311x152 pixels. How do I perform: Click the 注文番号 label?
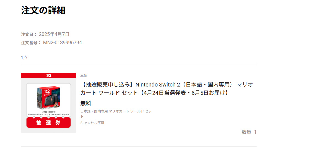click(31, 43)
